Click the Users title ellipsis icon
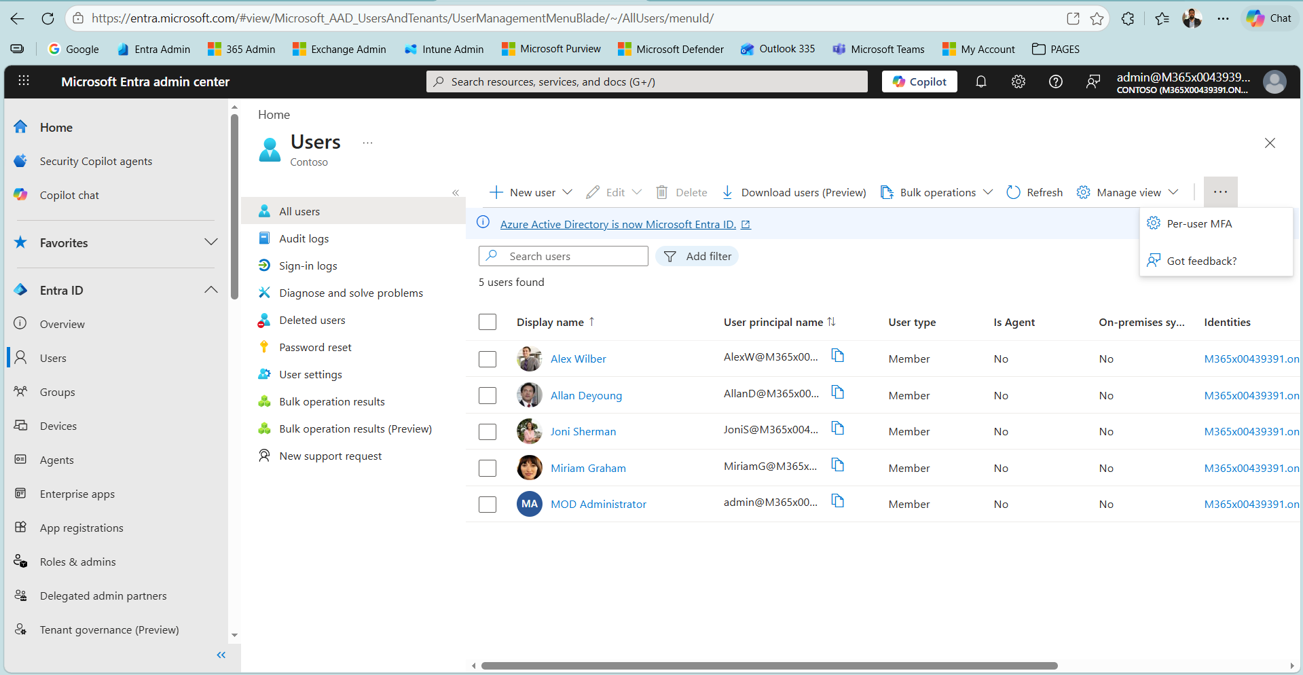The width and height of the screenshot is (1303, 675). tap(367, 143)
